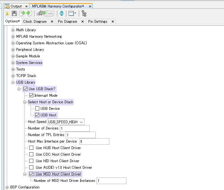Expand Operating System Abstraction Layer node
The width and height of the screenshot is (224, 190).
(13, 43)
